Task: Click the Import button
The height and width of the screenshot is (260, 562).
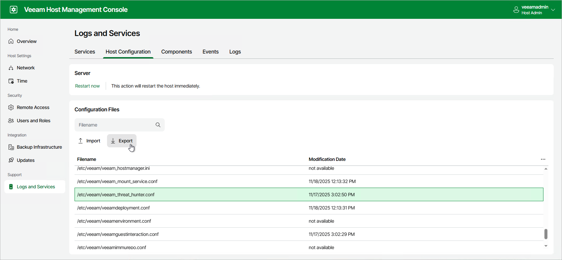Action: point(89,141)
